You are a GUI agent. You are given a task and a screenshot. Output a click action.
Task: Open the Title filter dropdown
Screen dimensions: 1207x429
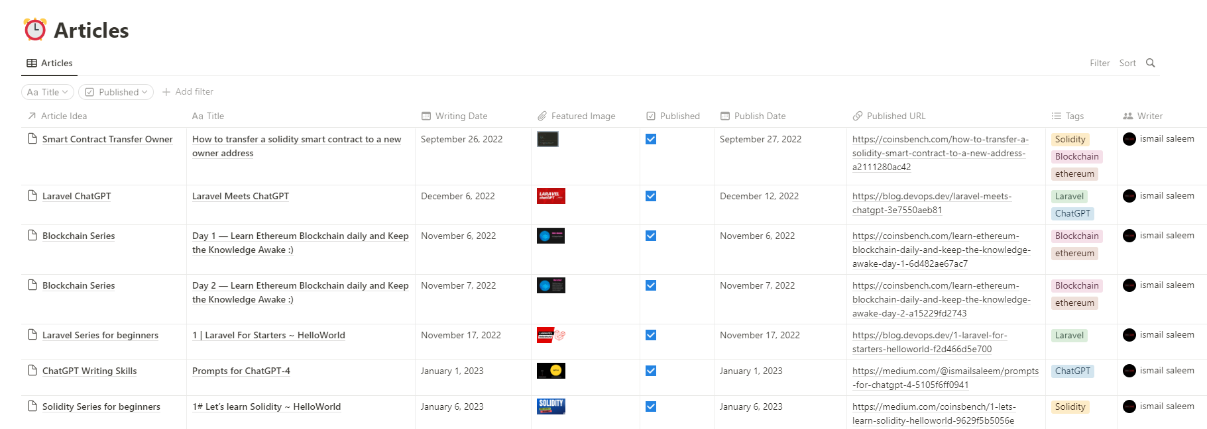coord(48,92)
